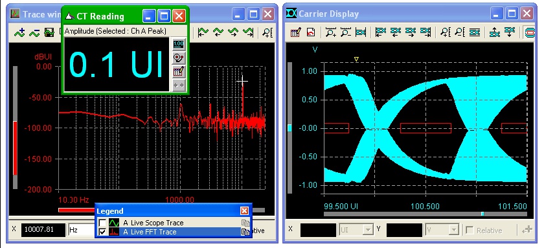Image resolution: width=544 pixels, height=248 pixels.
Task: Click the eye zoom-in magnifier in Carrier Display
Action: 331,32
